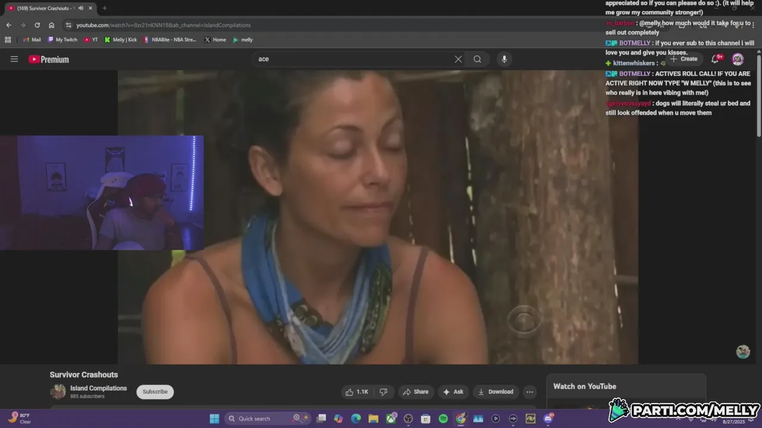Click the Survivor Crashouts video title
This screenshot has width=762, height=428.
click(84, 374)
